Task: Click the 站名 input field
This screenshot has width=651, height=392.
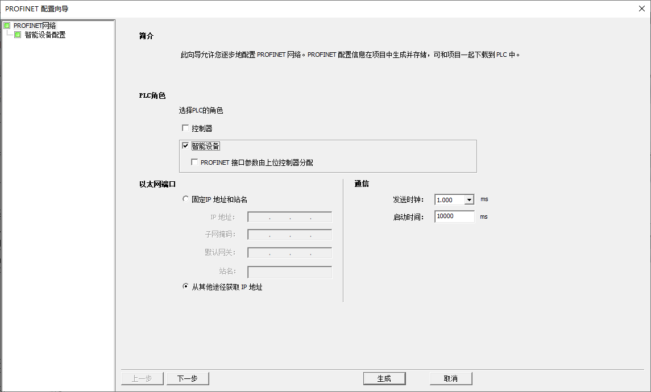Action: pos(289,272)
